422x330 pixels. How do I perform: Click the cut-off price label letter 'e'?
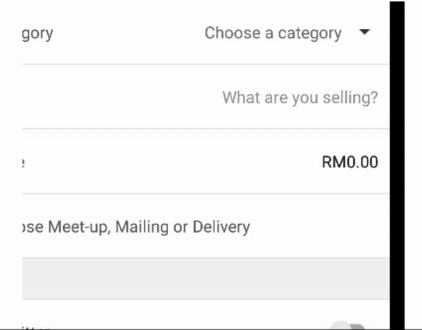pyautogui.click(x=23, y=163)
